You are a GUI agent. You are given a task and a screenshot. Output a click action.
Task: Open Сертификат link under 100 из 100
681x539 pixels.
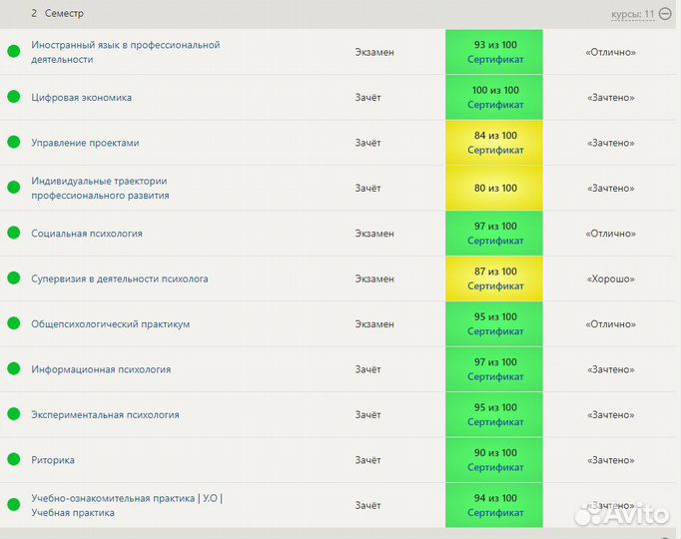pos(495,105)
